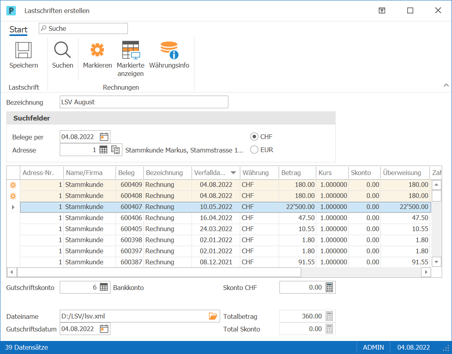Viewport: 452px width, 354px height.
Task: Click the ADMIN status bar entry
Action: pos(373,347)
